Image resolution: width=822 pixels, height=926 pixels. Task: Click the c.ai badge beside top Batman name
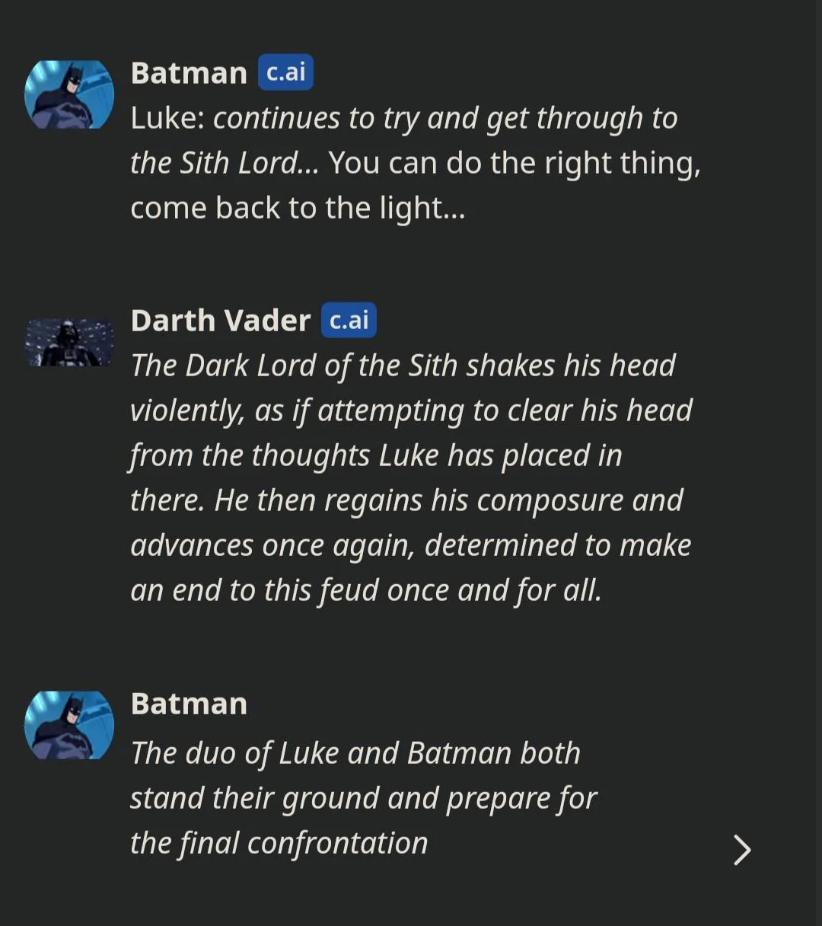(285, 72)
